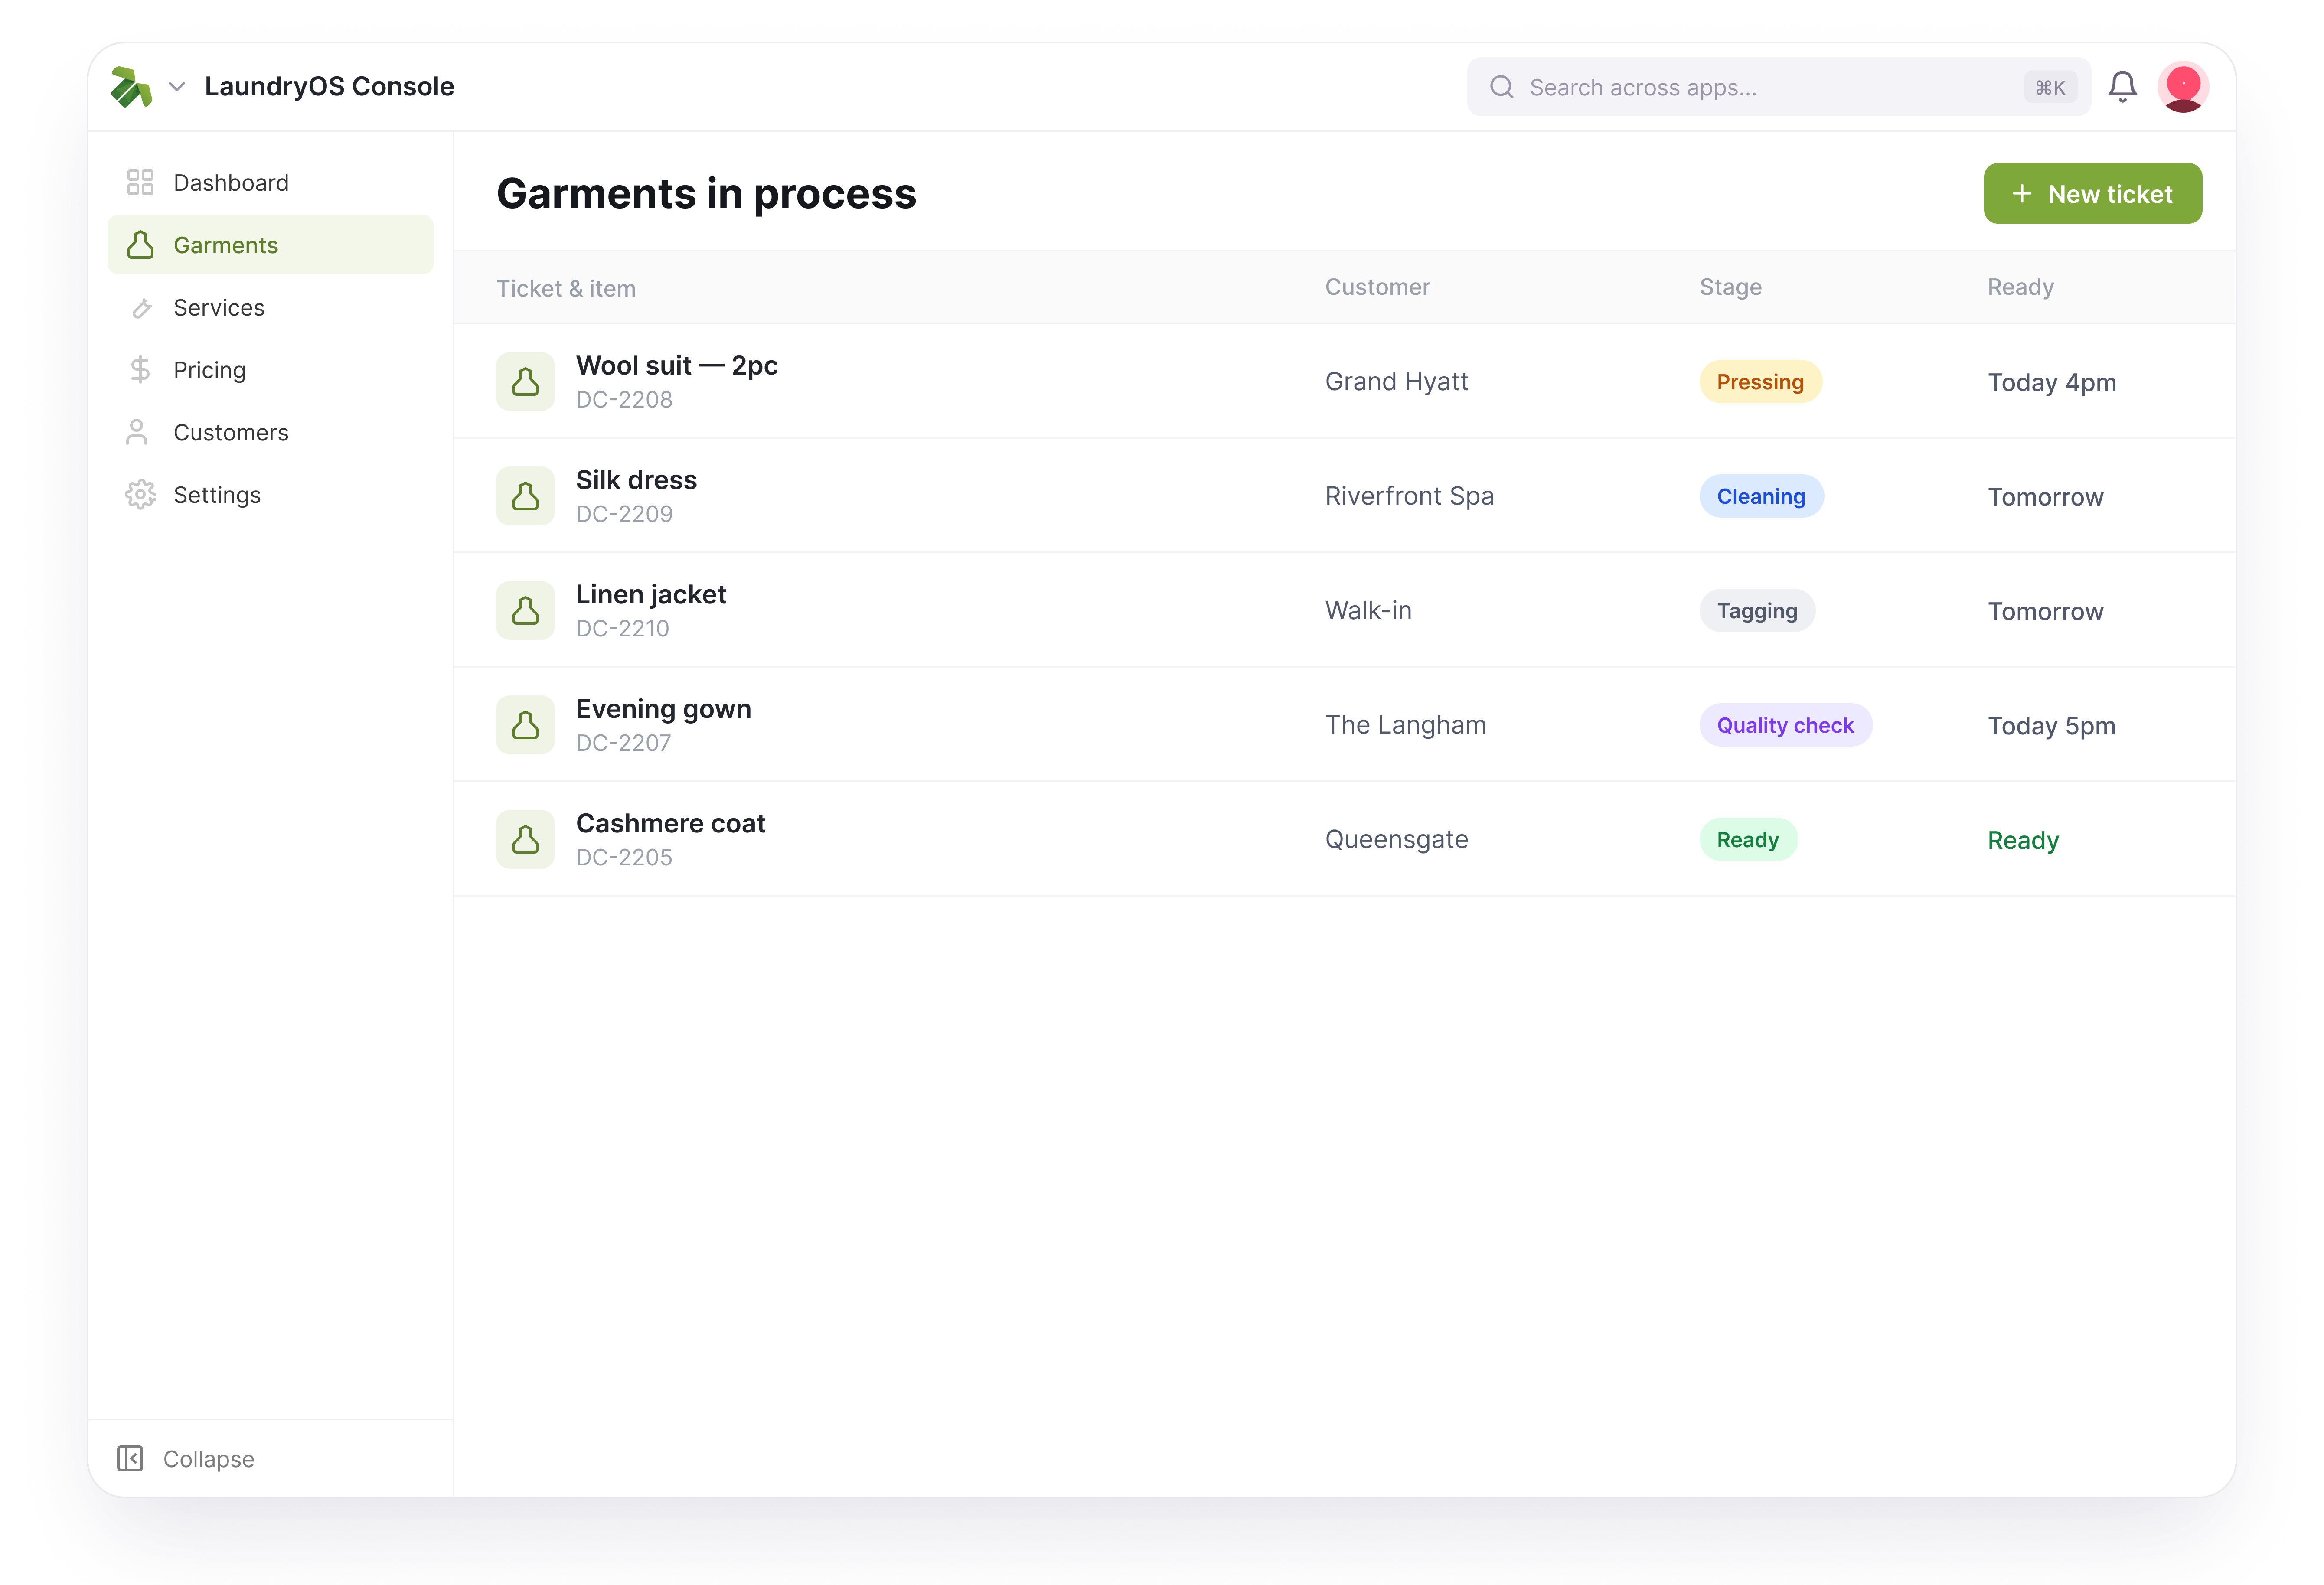The image size is (2324, 1585).
Task: Click the Customers person icon
Action: (137, 432)
